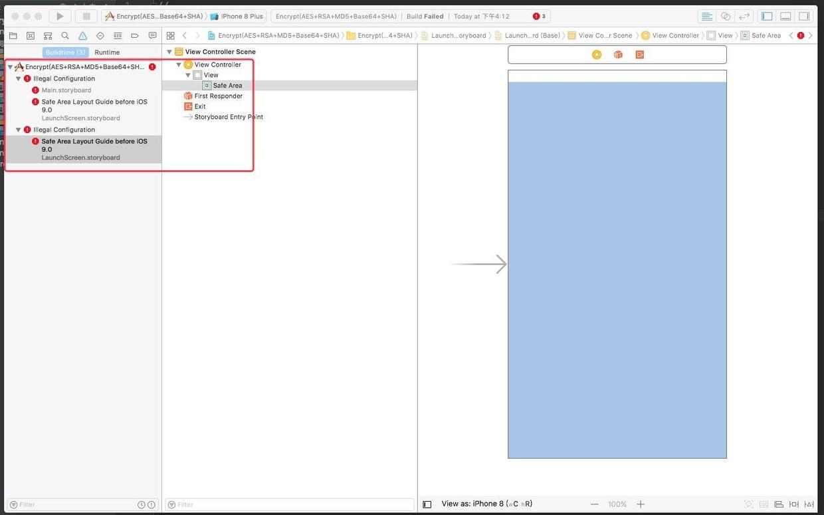Collapse the View item disclosure triangle
The height and width of the screenshot is (515, 824).
pyautogui.click(x=188, y=75)
